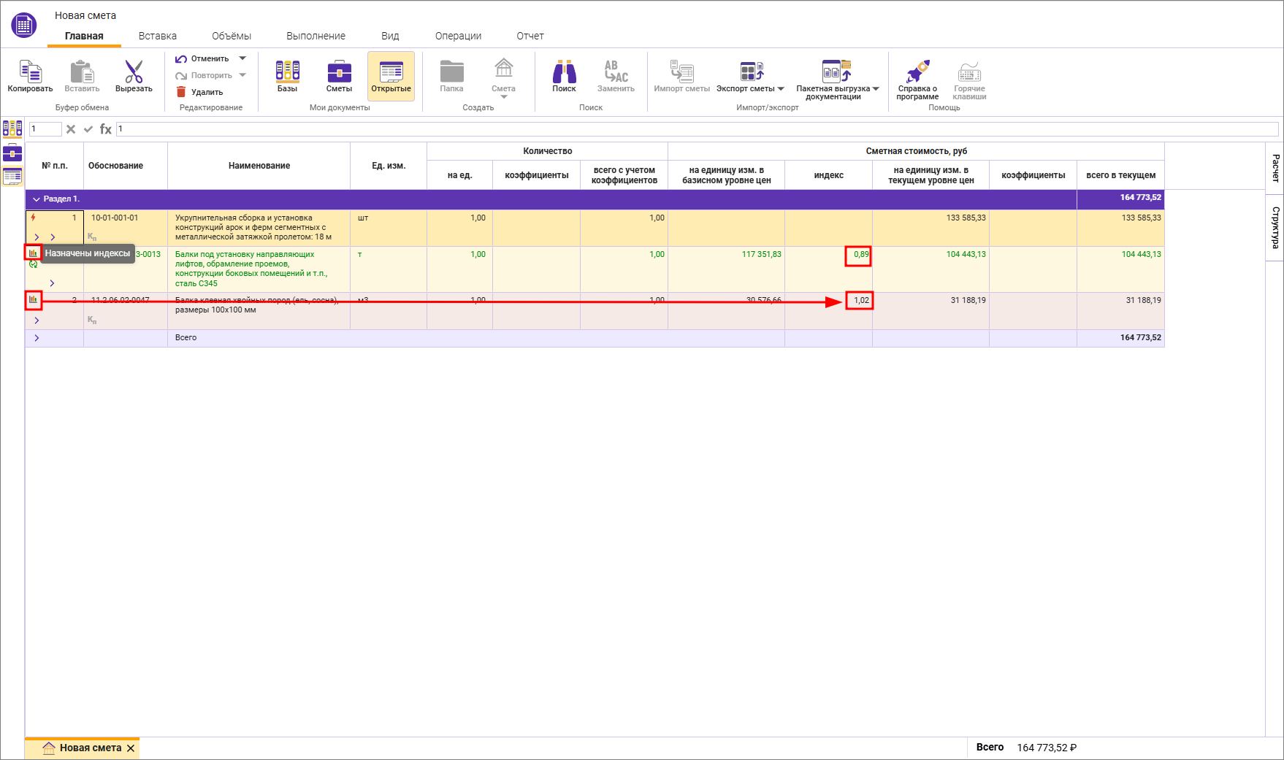Click the fx formula icon
Screen dimensions: 1284x760
coord(106,129)
